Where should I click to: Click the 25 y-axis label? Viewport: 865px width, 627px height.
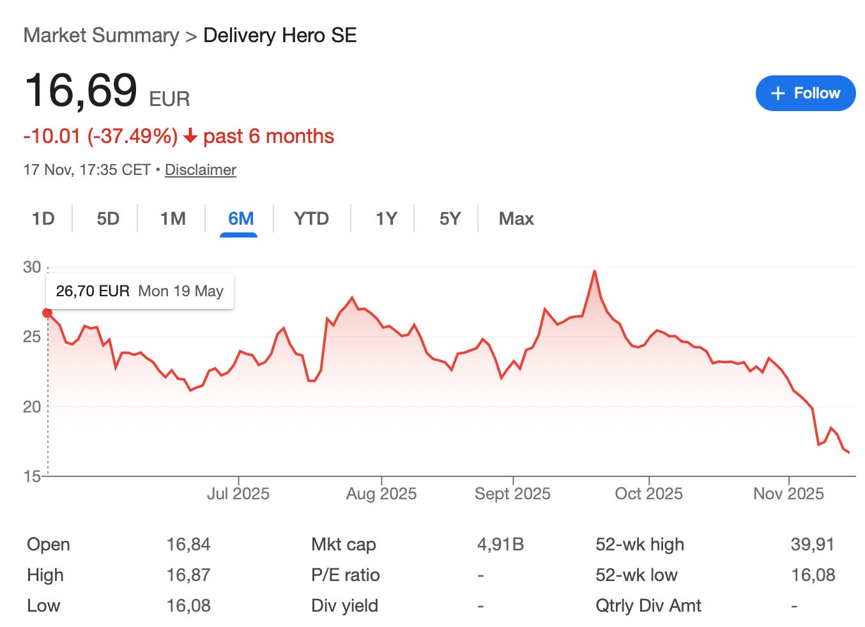(32, 336)
